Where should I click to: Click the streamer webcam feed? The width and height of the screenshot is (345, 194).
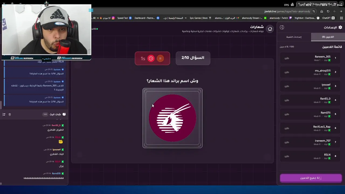(46, 30)
